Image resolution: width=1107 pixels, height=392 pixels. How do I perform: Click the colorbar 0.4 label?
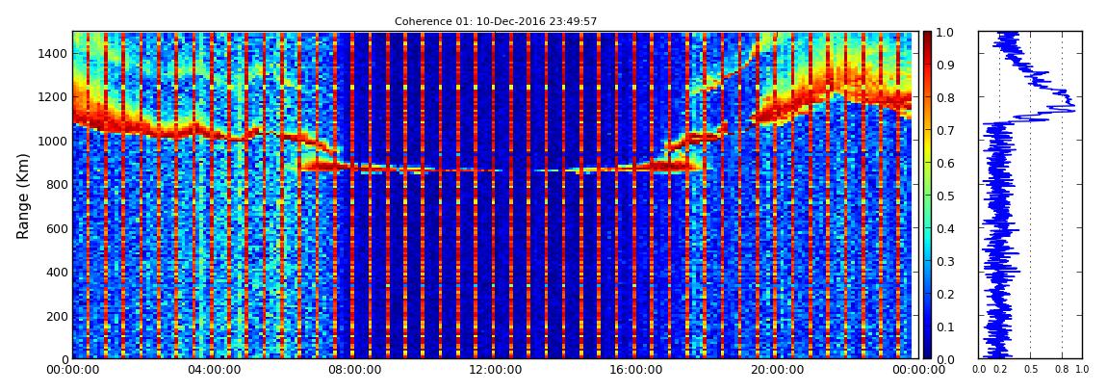coord(945,229)
